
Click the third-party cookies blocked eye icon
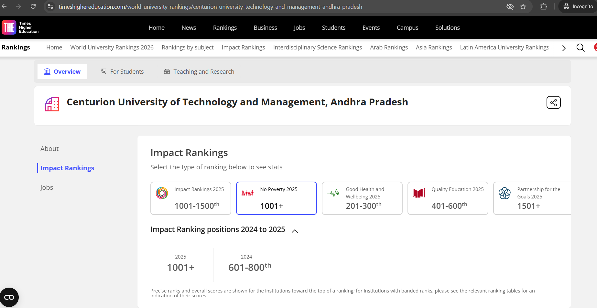point(510,6)
